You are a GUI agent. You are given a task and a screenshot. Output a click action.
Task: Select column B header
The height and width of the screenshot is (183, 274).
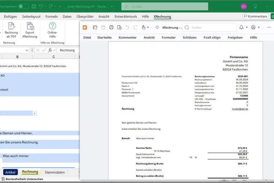coord(17,57)
